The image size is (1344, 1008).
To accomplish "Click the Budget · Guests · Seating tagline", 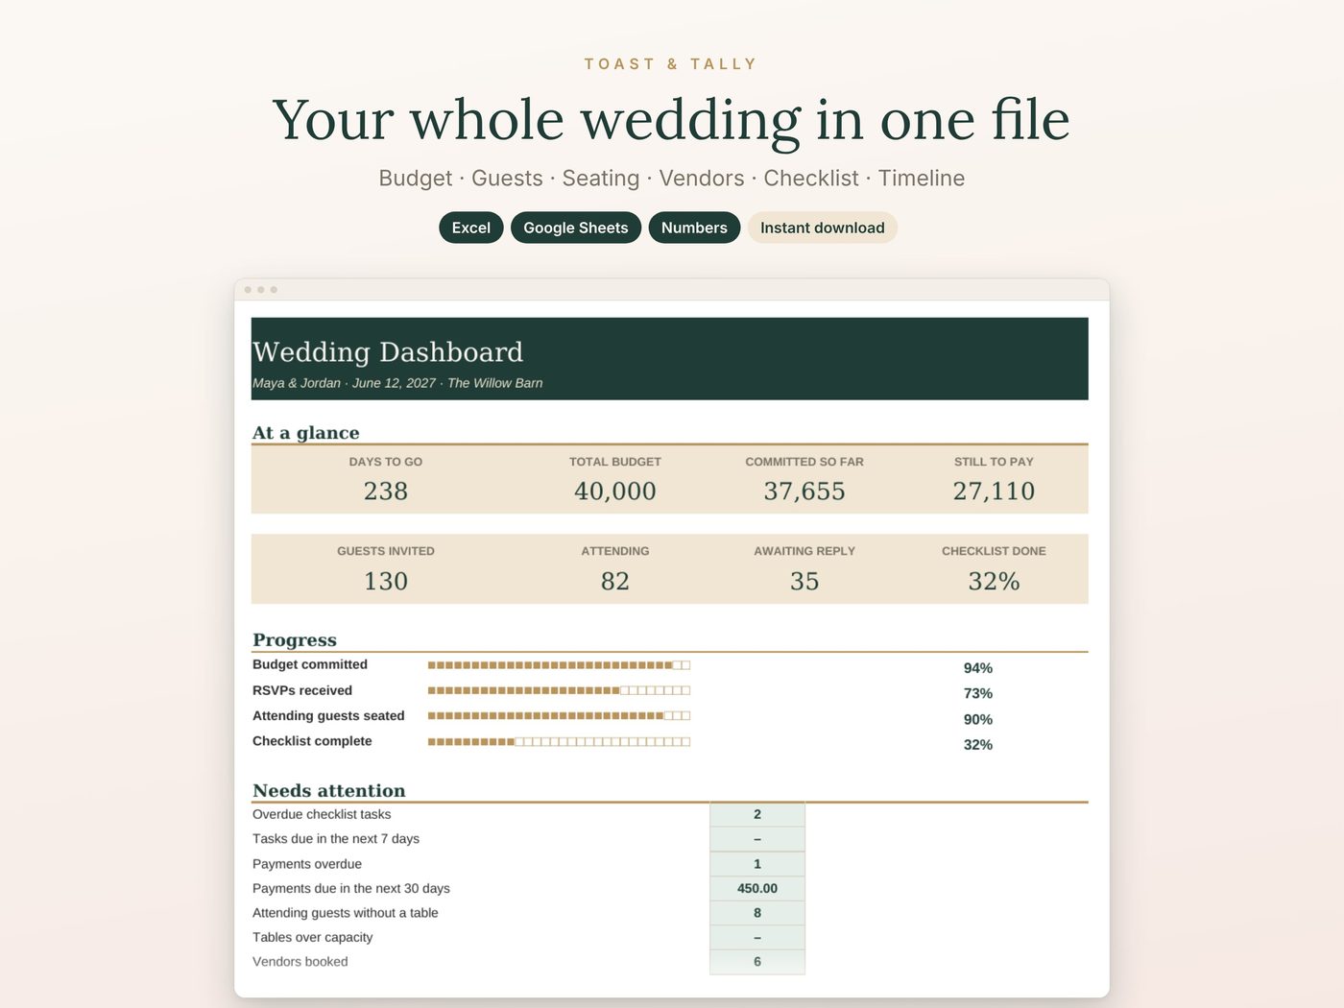I will coord(672,179).
